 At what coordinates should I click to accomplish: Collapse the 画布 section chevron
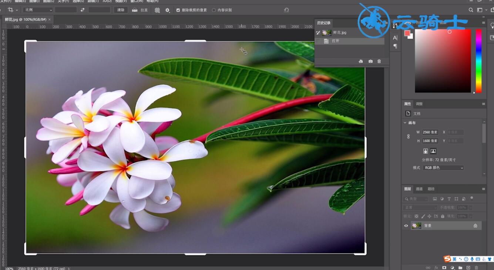[x=405, y=123]
